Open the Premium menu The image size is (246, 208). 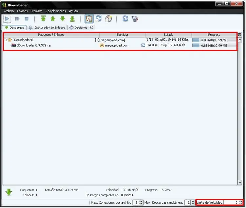pyautogui.click(x=36, y=11)
